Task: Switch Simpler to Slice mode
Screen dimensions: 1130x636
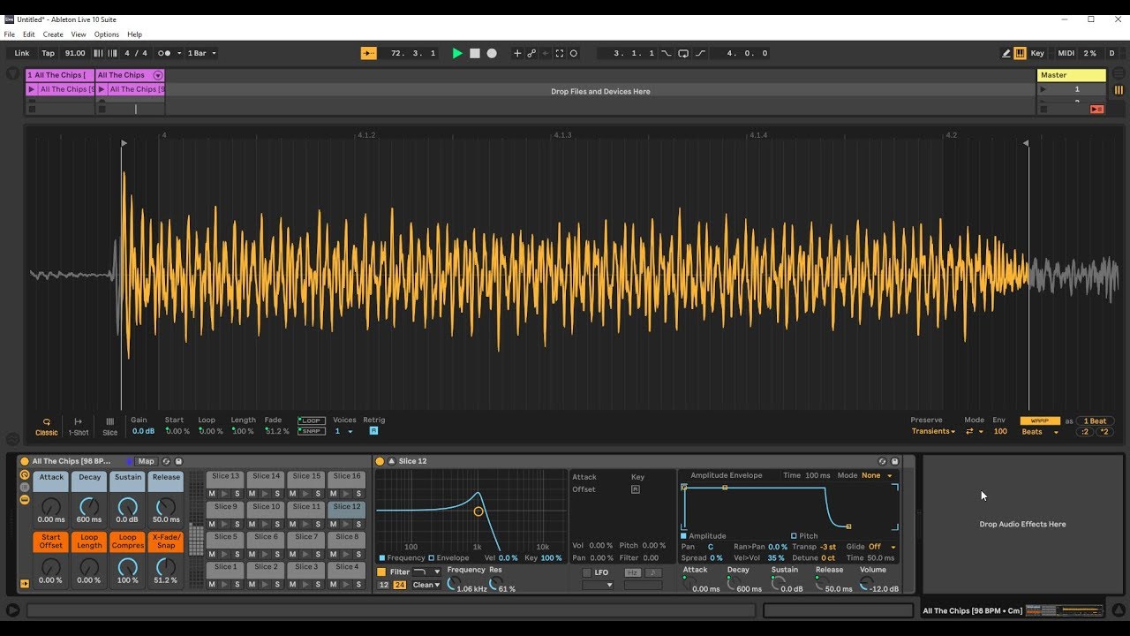Action: pyautogui.click(x=110, y=427)
